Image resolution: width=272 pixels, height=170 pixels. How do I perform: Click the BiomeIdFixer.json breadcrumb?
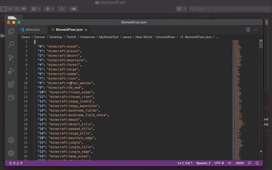(196, 37)
